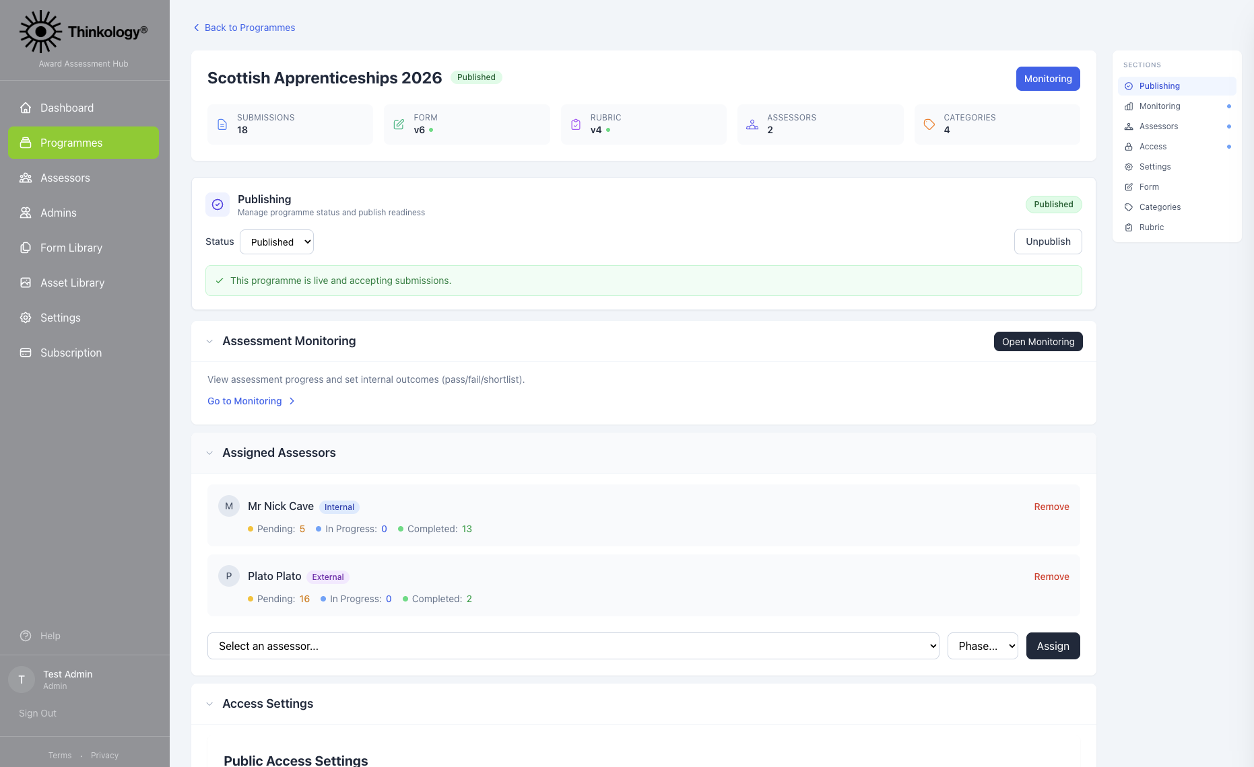The image size is (1254, 767).
Task: Go back to Programmes
Action: [x=244, y=28]
